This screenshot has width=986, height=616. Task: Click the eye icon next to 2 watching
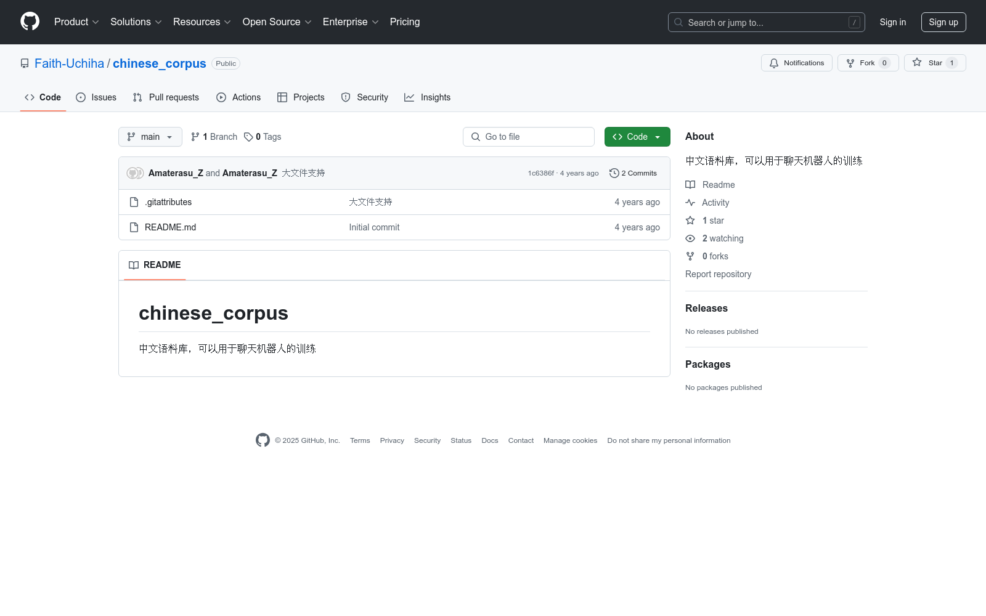point(690,238)
